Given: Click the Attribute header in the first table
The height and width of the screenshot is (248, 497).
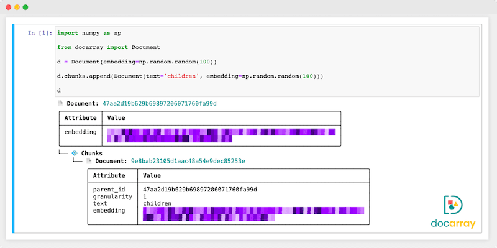Looking at the screenshot, I should [81, 118].
